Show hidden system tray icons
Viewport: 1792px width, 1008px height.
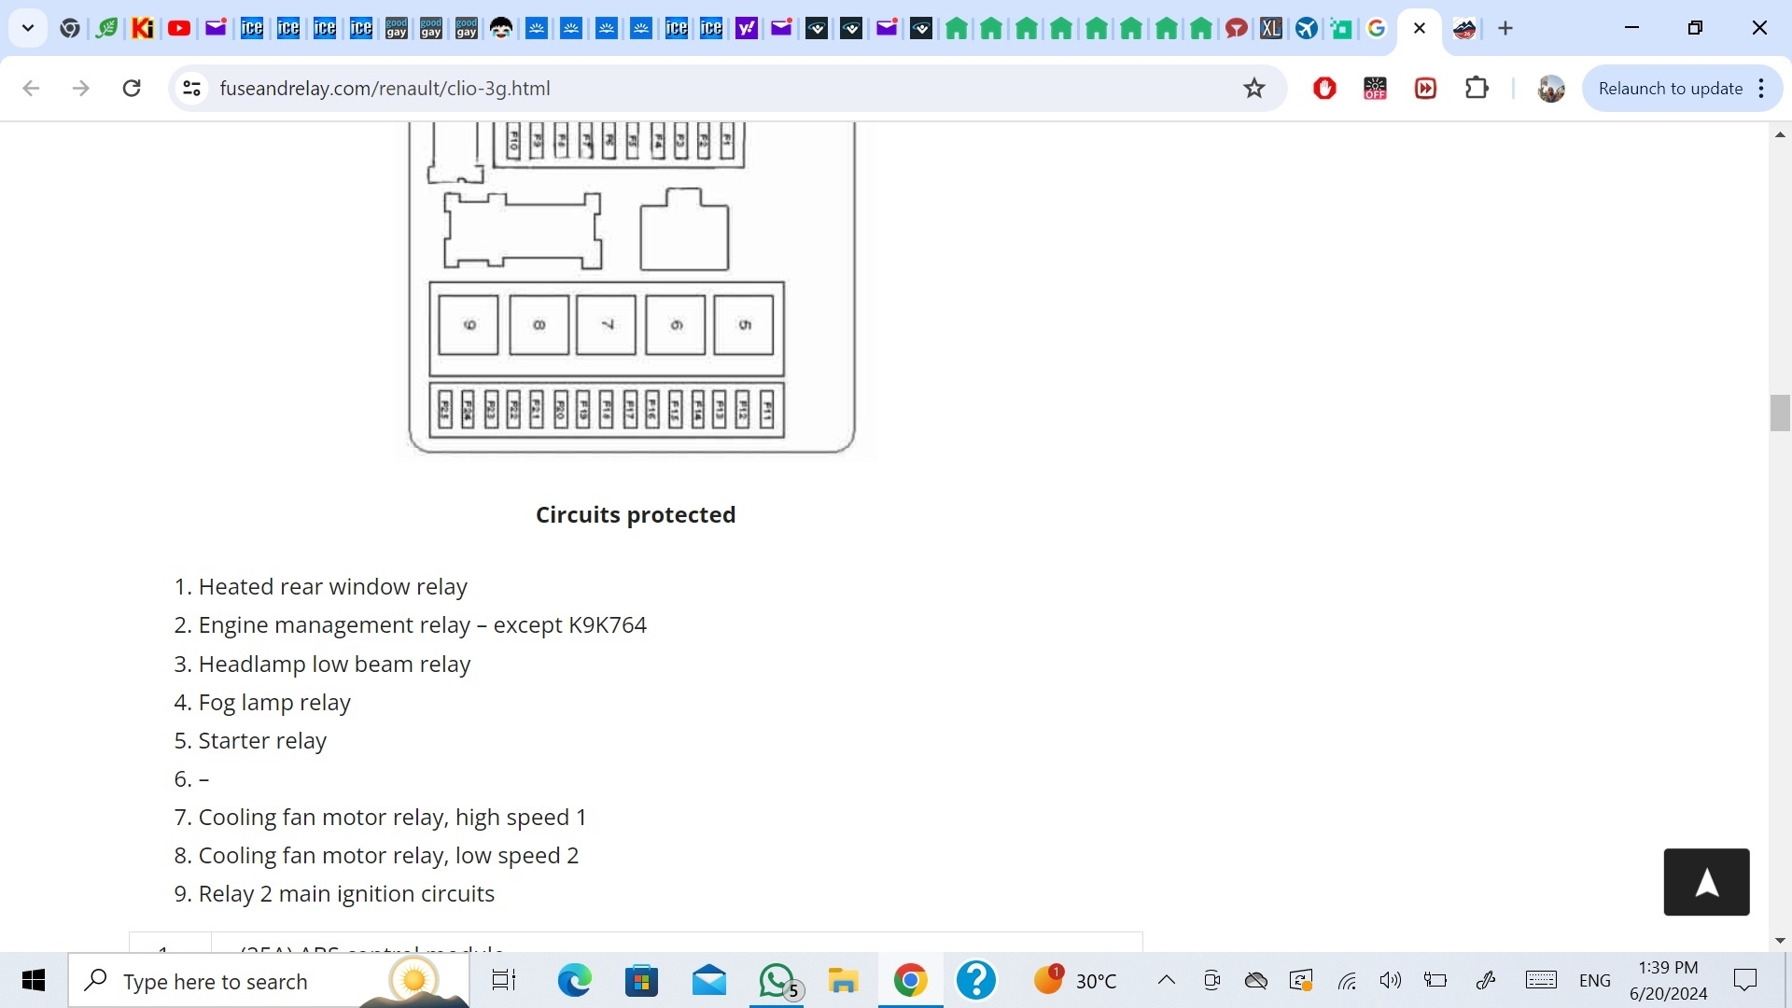1166,980
